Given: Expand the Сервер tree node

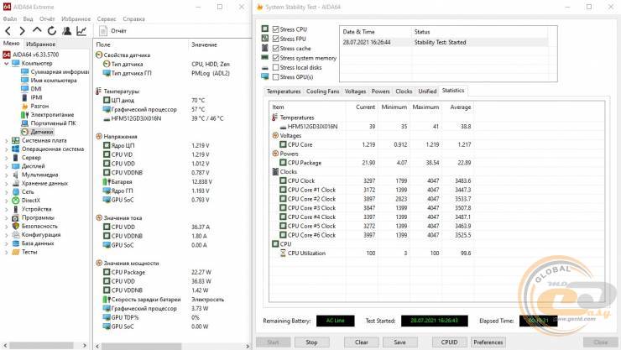Looking at the screenshot, I should pyautogui.click(x=6, y=158).
